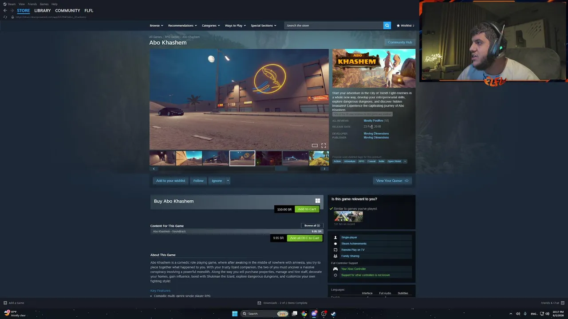Viewport: 568px width, 319px height.
Task: Click the back navigation arrow in Steam
Action: coord(5,11)
